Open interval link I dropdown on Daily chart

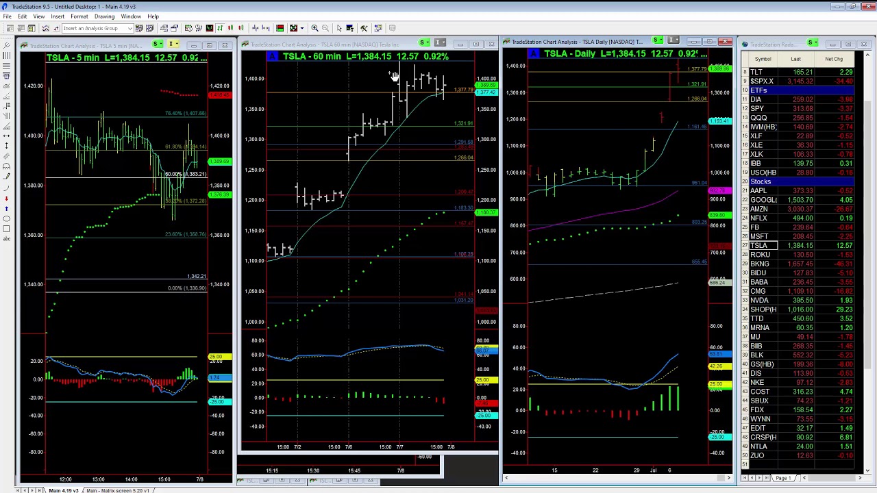[x=674, y=40]
